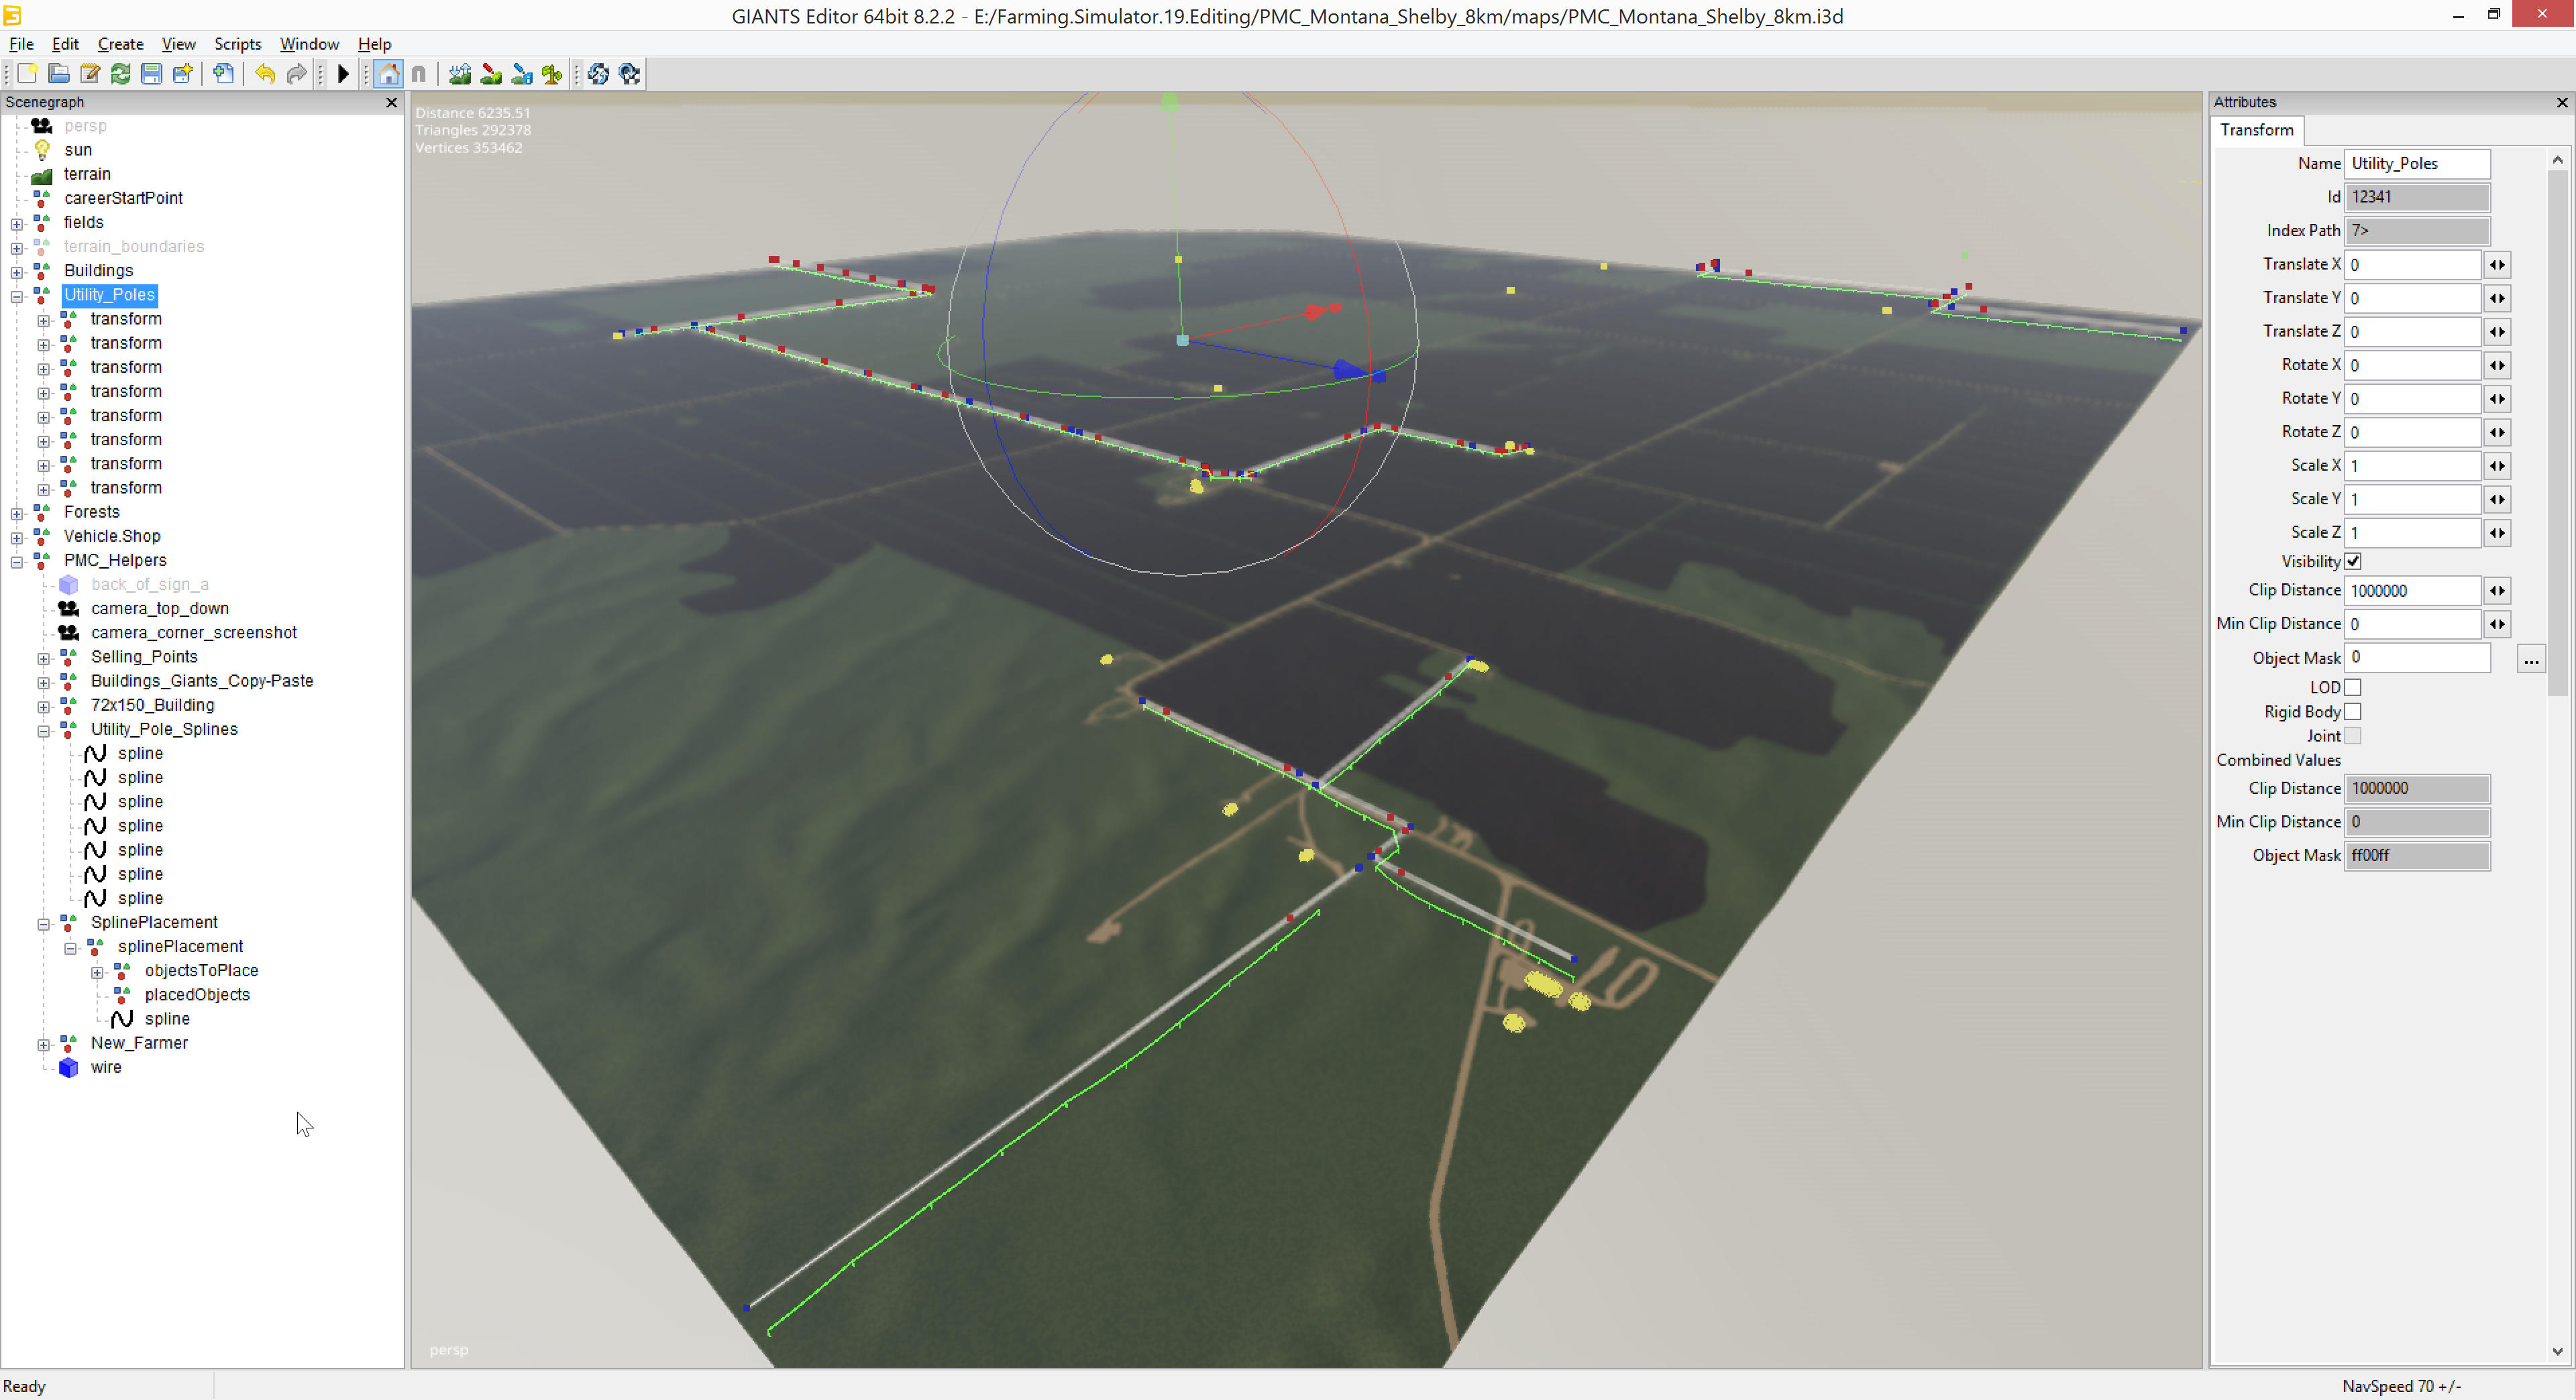Open the Edit menu
The width and height of the screenshot is (2576, 1400).
pos(65,44)
